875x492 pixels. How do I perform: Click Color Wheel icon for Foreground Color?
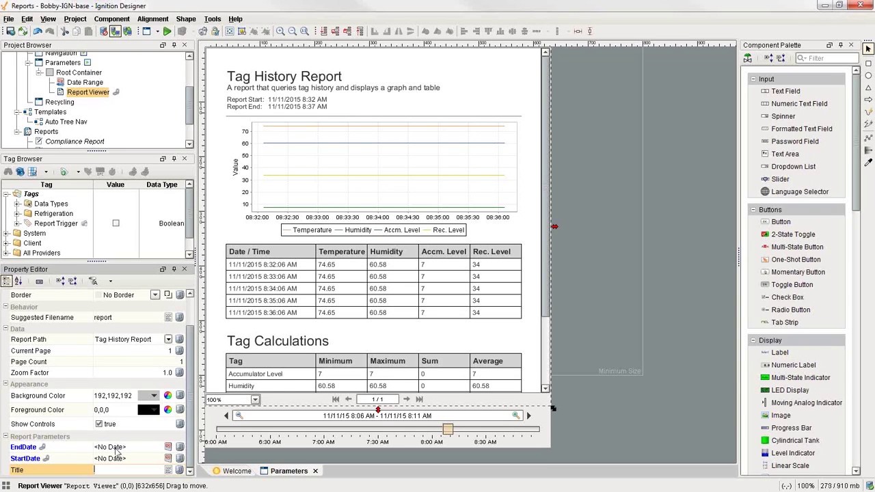coord(167,410)
